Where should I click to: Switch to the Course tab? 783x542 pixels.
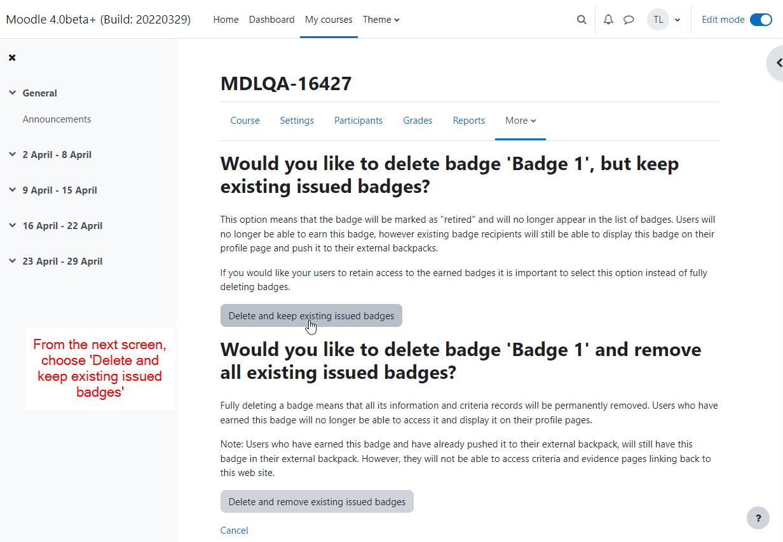245,121
